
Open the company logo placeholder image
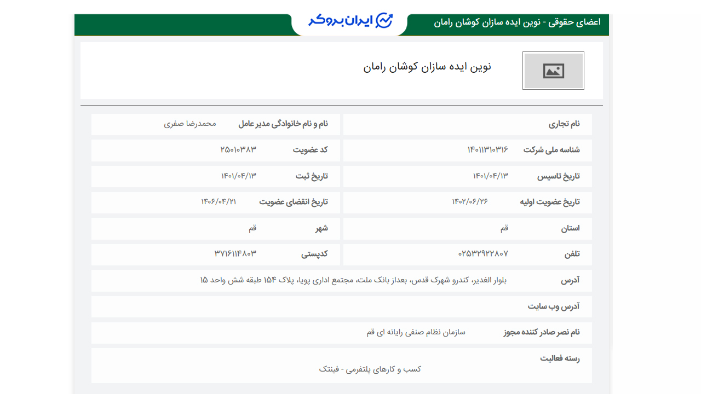click(x=553, y=71)
